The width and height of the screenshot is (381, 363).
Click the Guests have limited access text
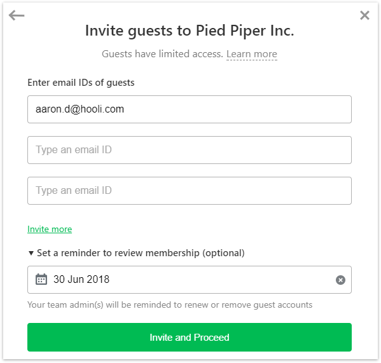point(162,54)
